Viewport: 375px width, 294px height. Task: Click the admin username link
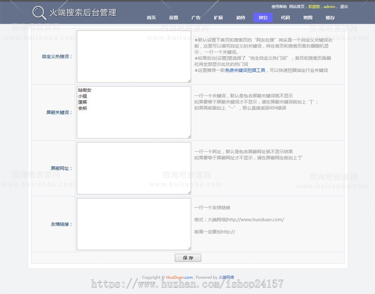click(x=329, y=7)
